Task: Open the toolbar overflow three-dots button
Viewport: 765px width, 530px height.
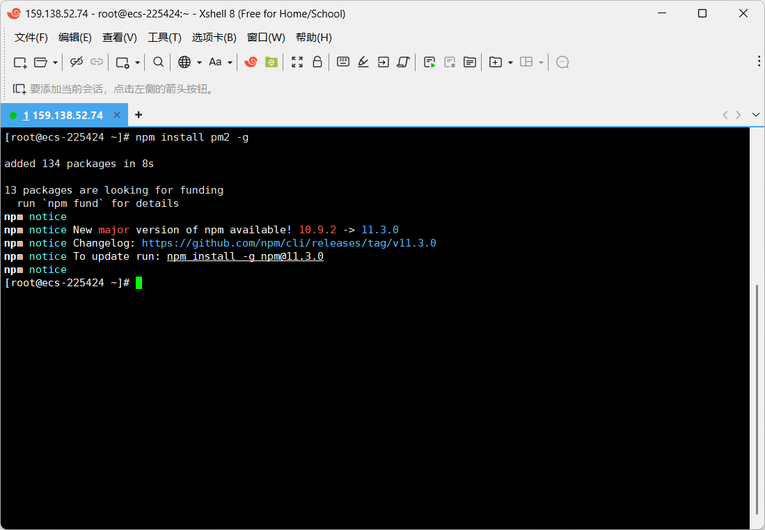Action: pyautogui.click(x=759, y=61)
